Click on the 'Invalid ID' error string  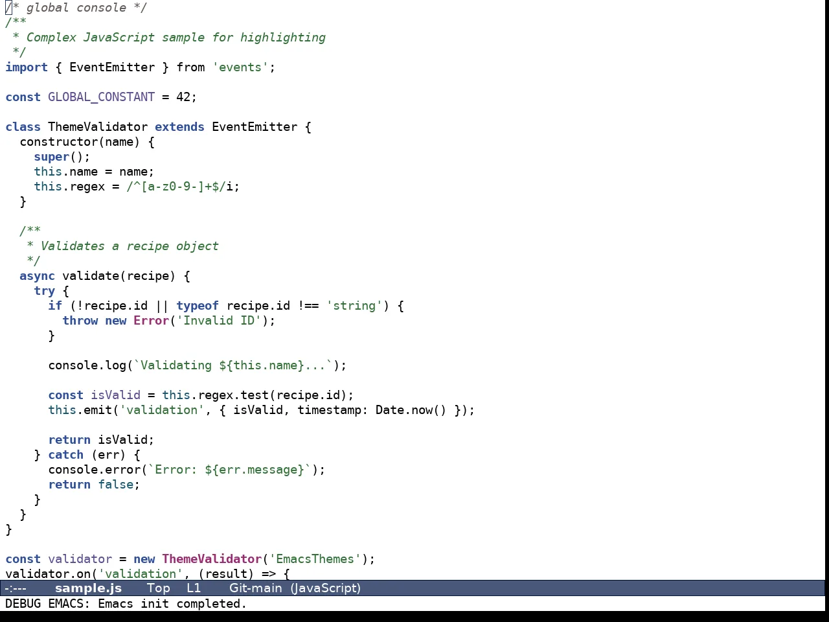[219, 321]
